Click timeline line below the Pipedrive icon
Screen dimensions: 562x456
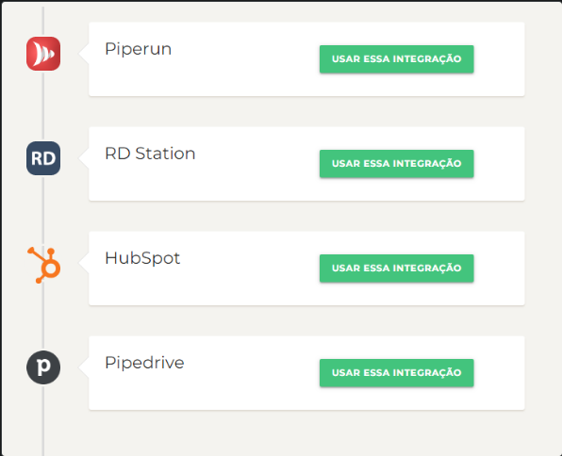point(43,420)
